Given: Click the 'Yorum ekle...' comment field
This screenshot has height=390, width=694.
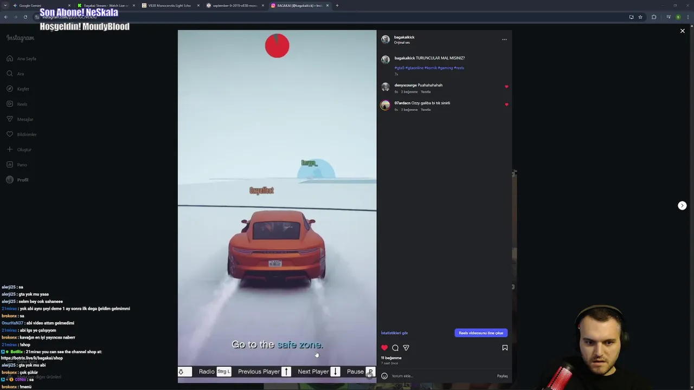Looking at the screenshot, I should click(442, 376).
